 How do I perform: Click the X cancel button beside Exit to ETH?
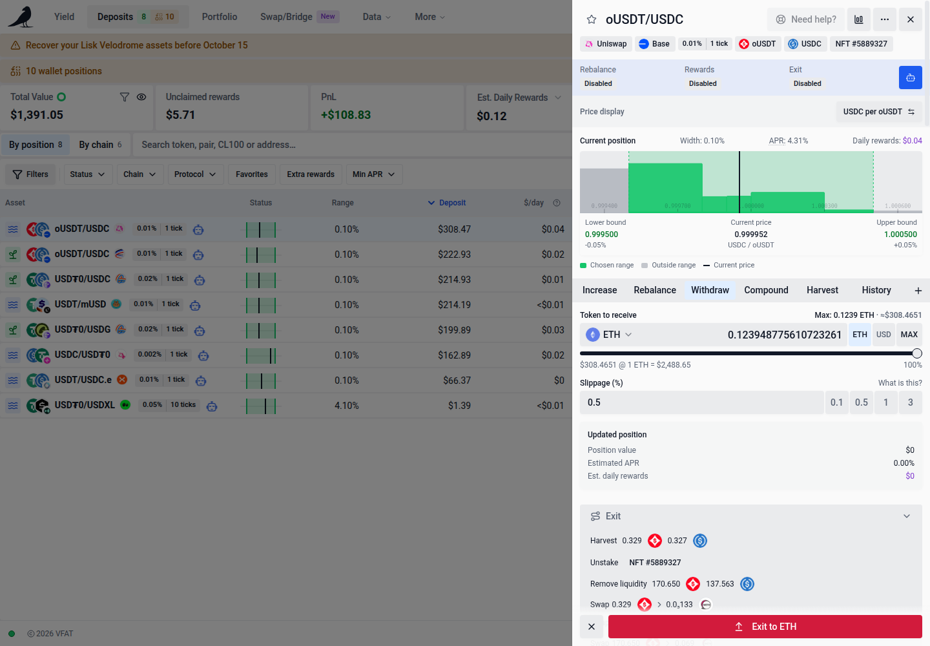(592, 627)
